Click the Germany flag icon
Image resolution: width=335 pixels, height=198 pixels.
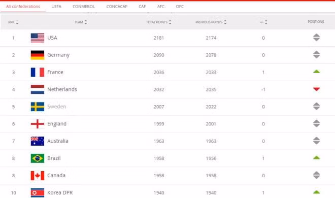tap(38, 55)
